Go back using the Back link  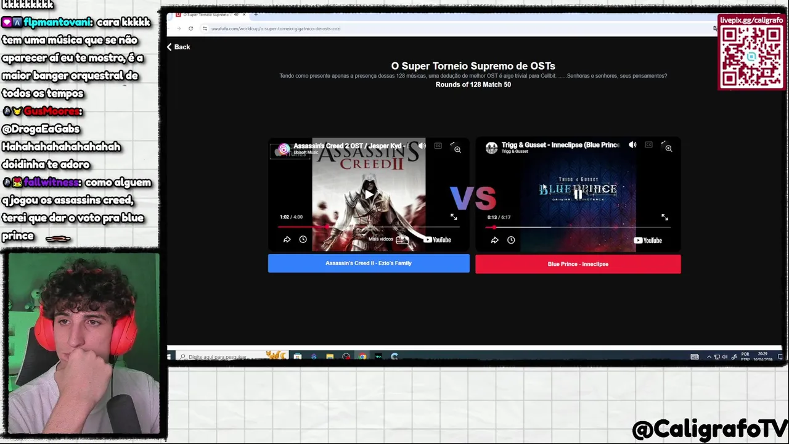[178, 47]
